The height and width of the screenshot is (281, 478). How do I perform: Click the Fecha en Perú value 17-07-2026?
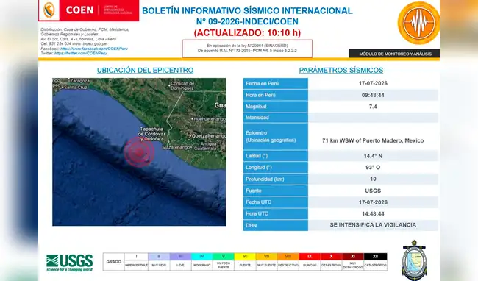coord(373,84)
